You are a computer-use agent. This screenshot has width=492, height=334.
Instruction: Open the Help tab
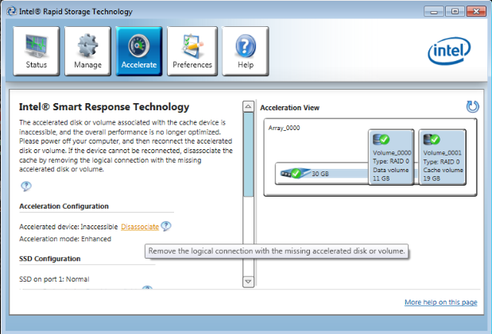pyautogui.click(x=246, y=51)
